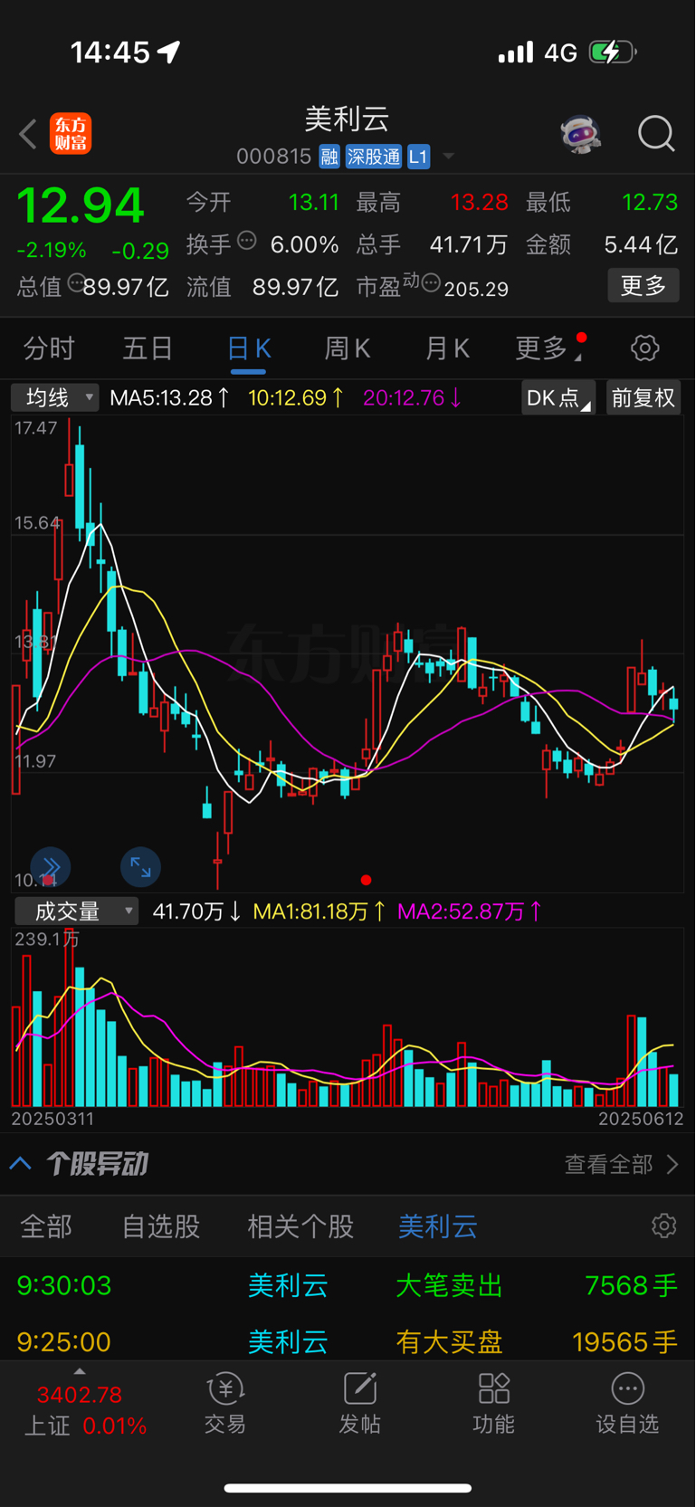Image resolution: width=696 pixels, height=1507 pixels.
Task: Select 自选股 filter tab
Action: pos(161,1226)
